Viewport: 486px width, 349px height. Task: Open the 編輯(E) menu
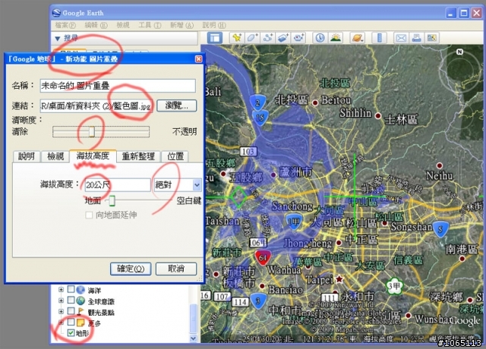[96, 25]
